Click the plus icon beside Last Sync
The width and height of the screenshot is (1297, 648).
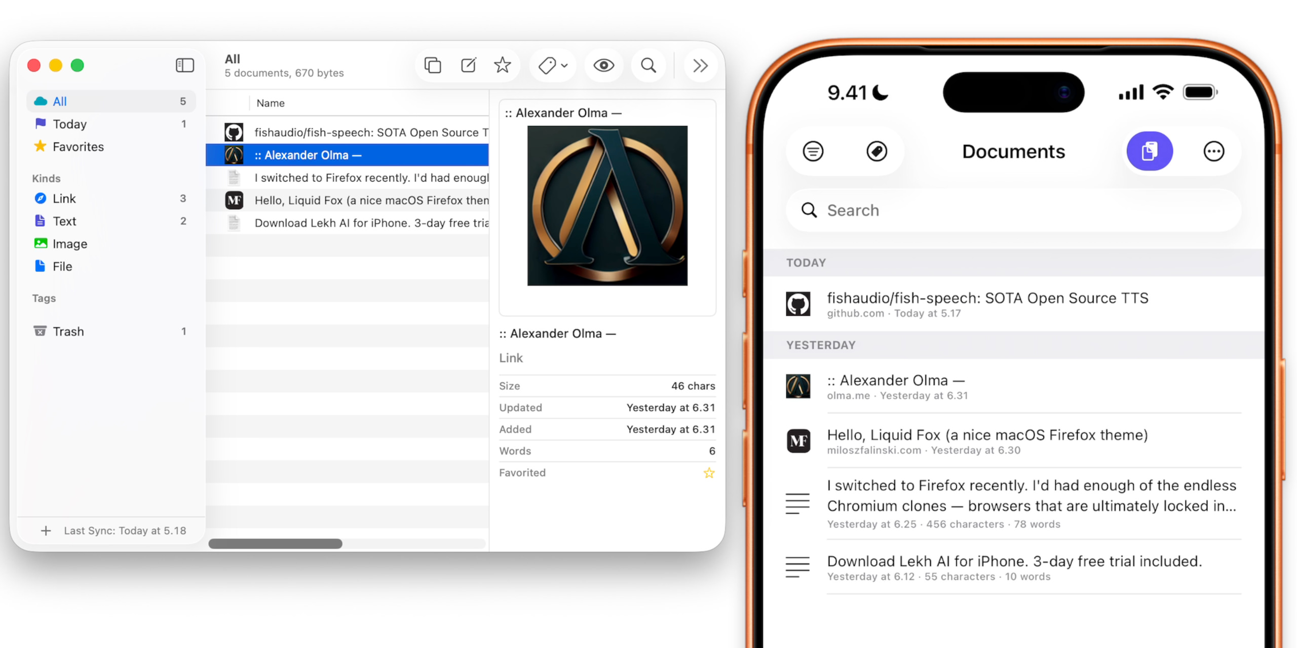click(x=46, y=530)
